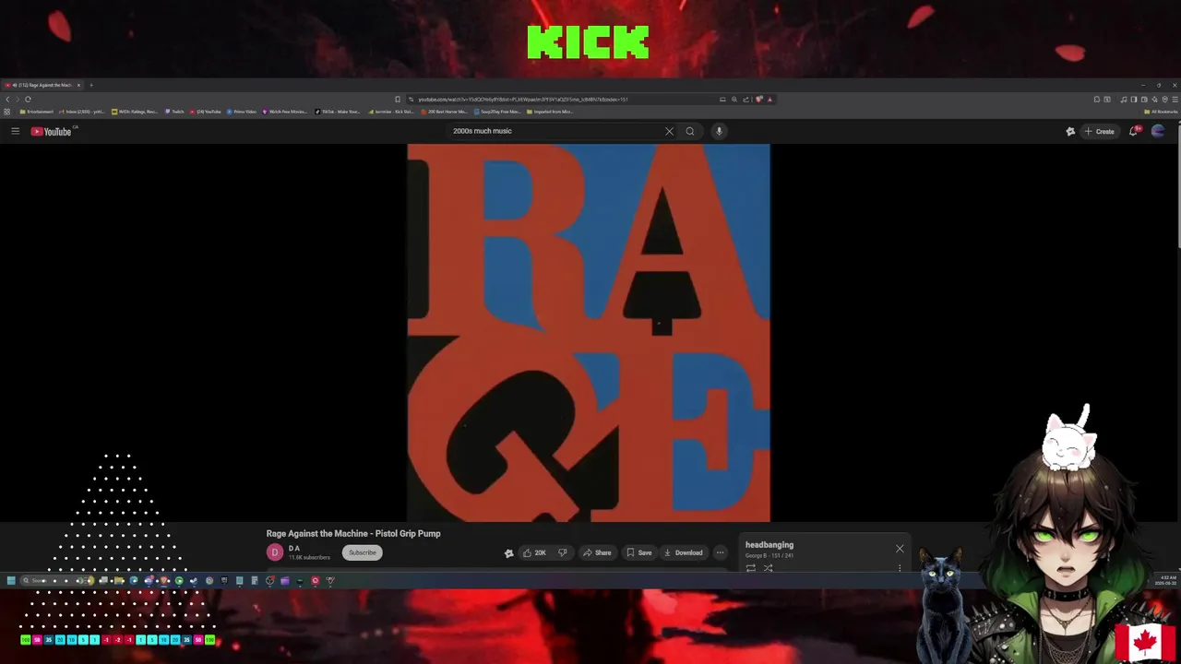
Task: Open the music note toolbar extension
Action: (1124, 99)
